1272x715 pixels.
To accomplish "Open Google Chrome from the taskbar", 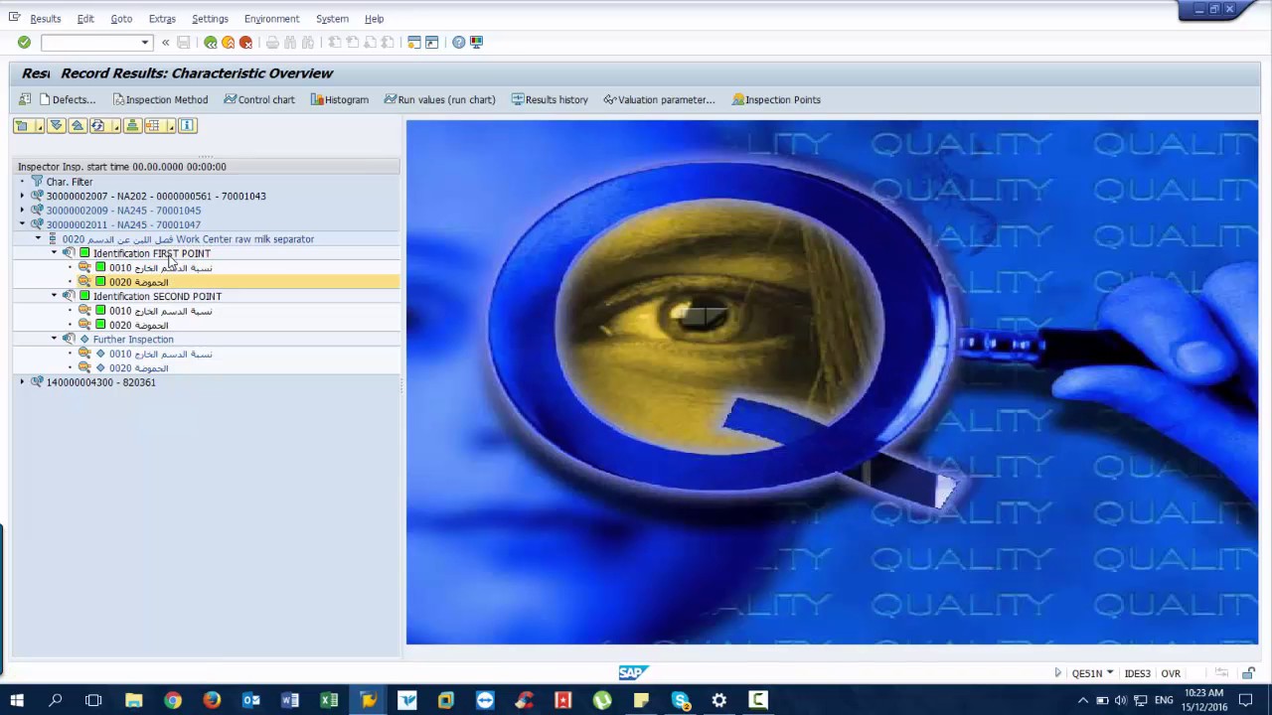I will pyautogui.click(x=173, y=700).
